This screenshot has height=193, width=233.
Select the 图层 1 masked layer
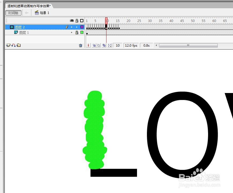pyautogui.click(x=45, y=32)
